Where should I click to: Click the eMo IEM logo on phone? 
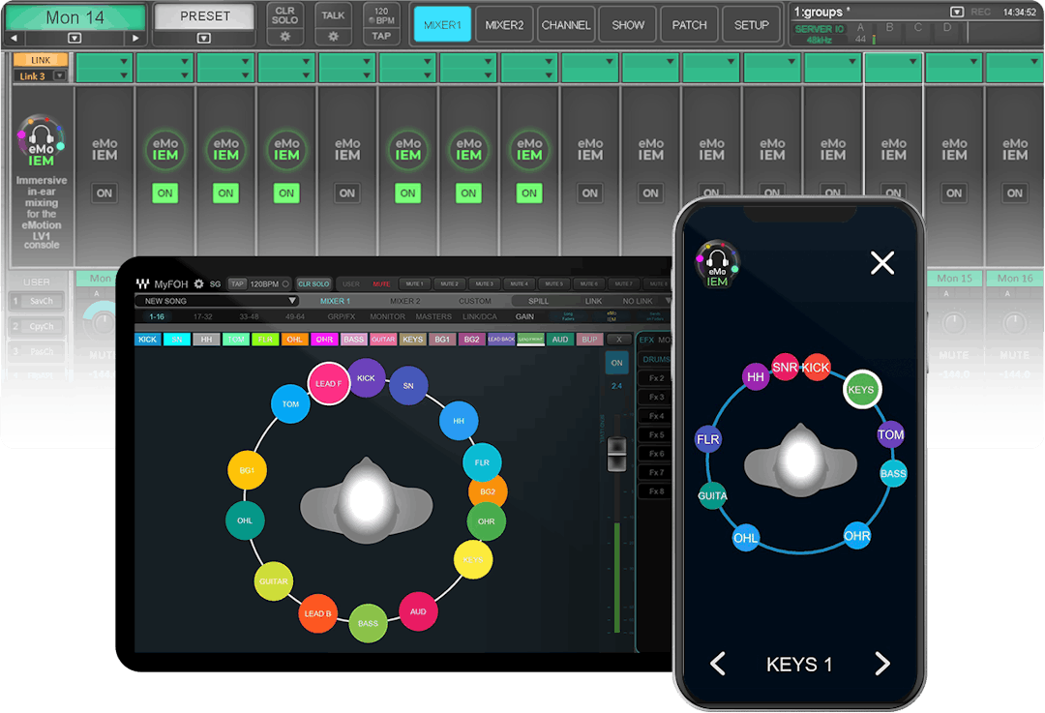click(x=717, y=264)
